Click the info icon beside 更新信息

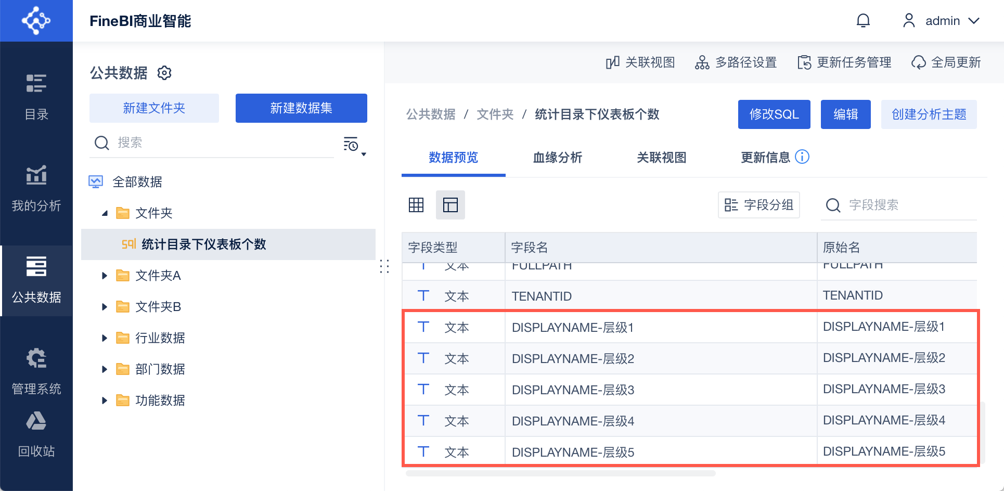(802, 157)
